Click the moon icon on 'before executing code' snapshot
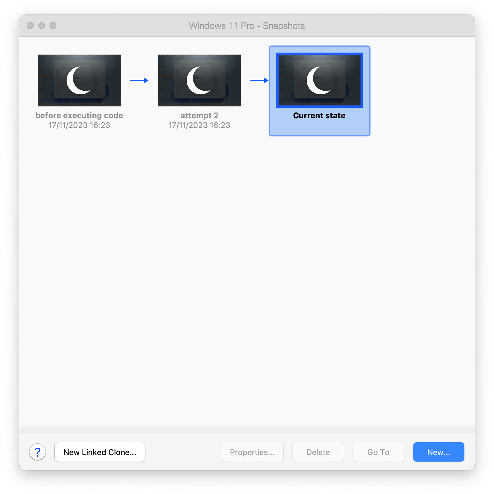The image size is (494, 494). [77, 80]
